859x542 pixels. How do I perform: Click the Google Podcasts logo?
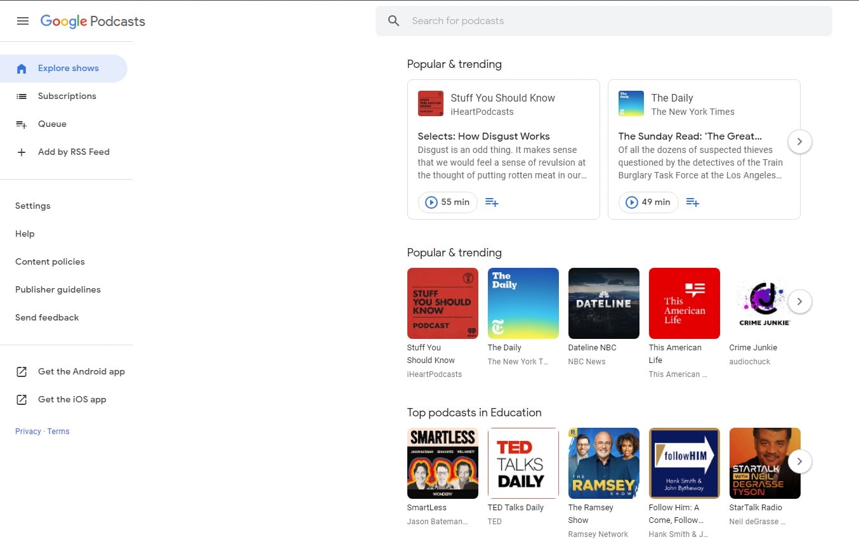click(93, 21)
